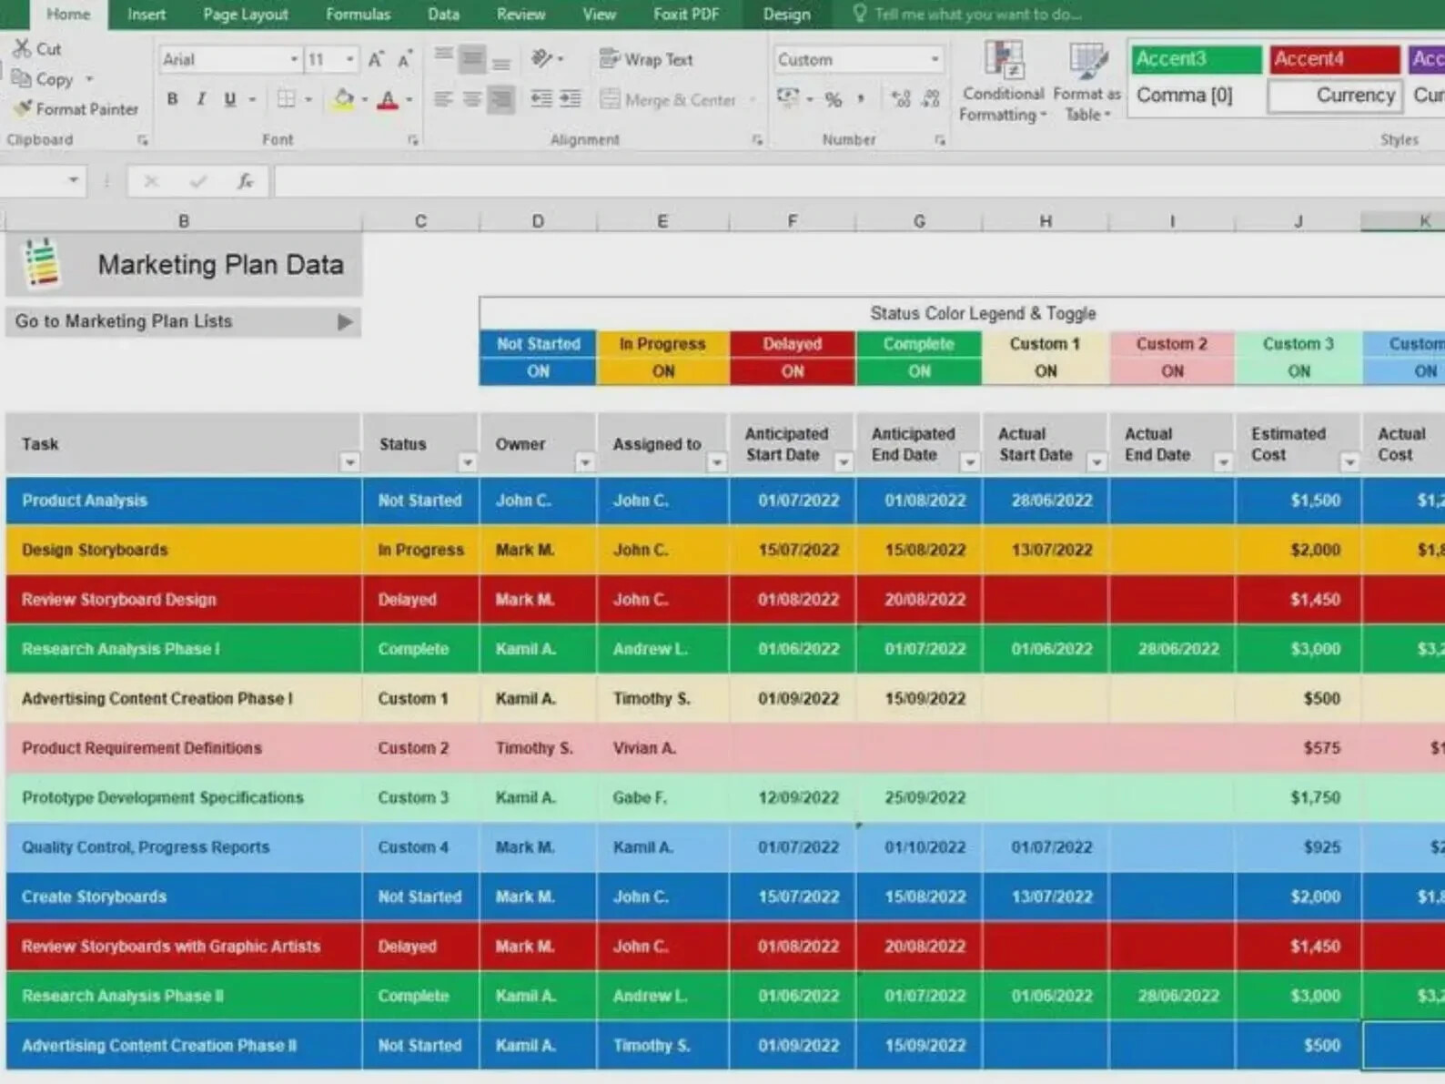This screenshot has height=1084, width=1445.
Task: Open the Estimated Cost filter dropdown
Action: 1349,462
